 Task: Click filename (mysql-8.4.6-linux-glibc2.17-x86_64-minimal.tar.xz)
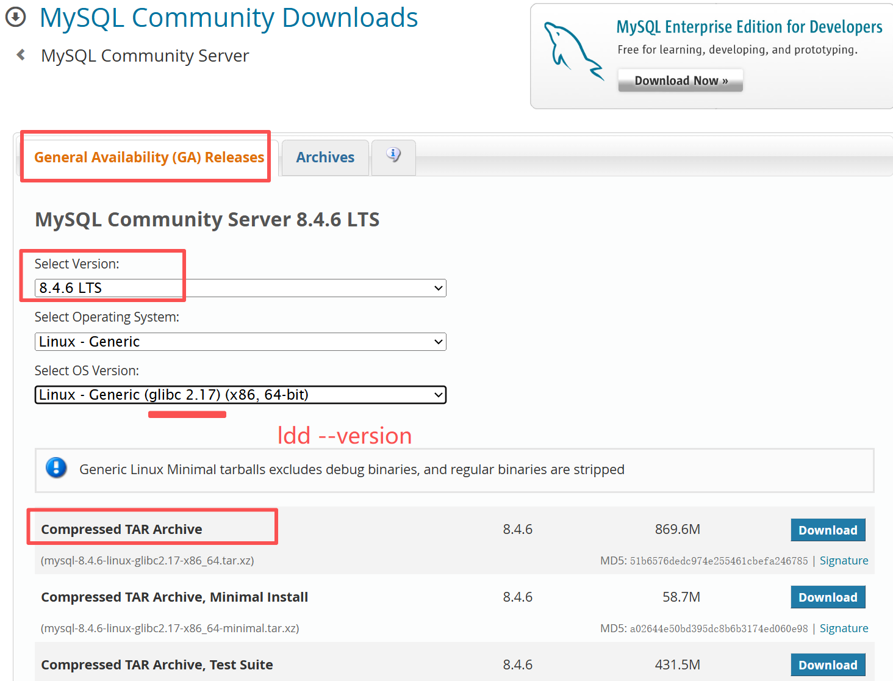170,628
